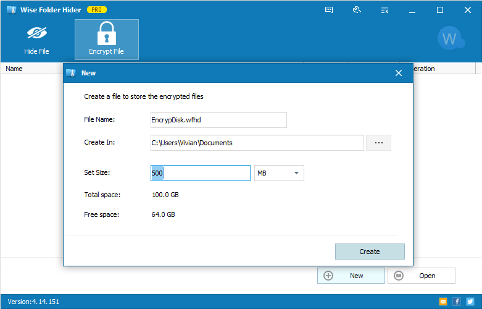Viewport: 482px width, 309px height.
Task: Click the Total space value 100.0 GB
Action: [x=165, y=195]
